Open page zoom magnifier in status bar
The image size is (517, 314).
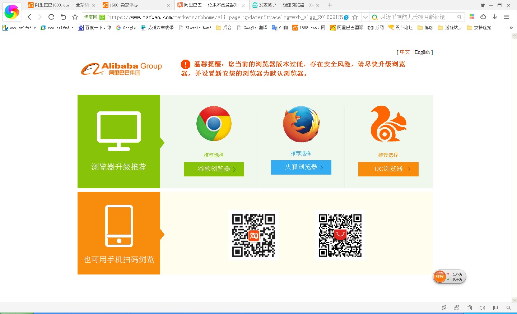point(508,308)
